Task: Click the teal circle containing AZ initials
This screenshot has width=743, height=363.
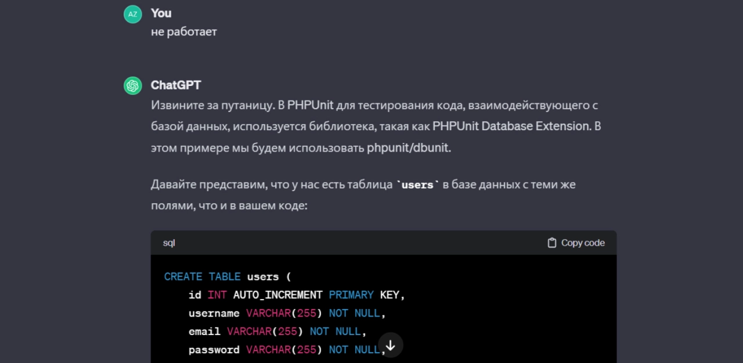Action: point(132,13)
